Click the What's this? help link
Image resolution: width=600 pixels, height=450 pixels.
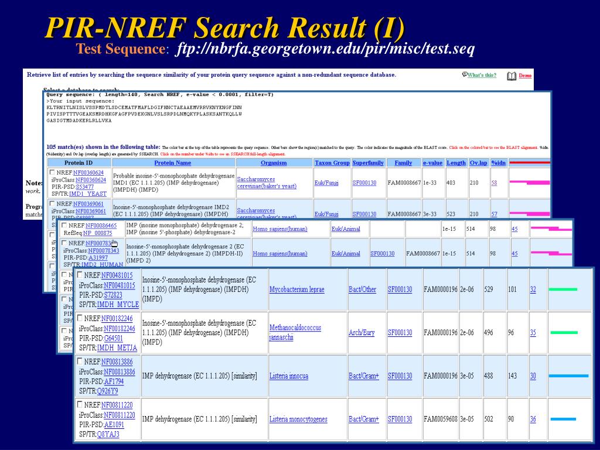[x=482, y=75]
